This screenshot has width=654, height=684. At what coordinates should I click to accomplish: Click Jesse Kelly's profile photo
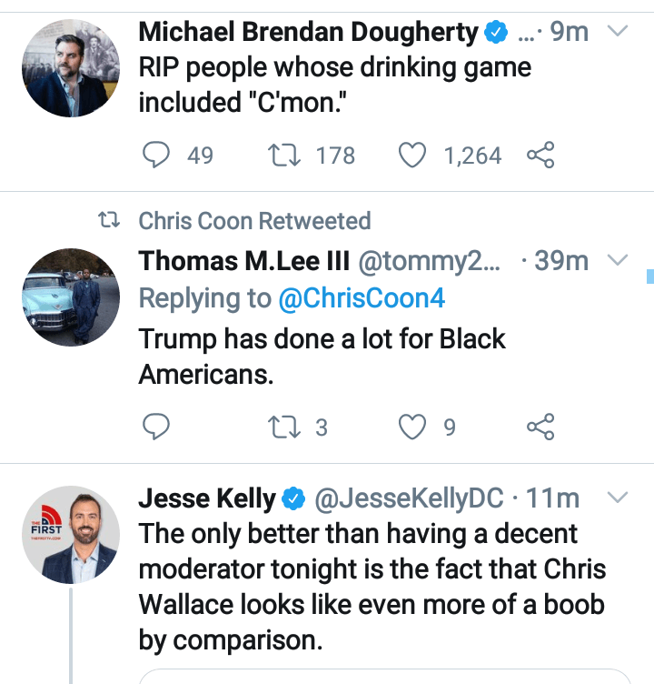click(70, 534)
